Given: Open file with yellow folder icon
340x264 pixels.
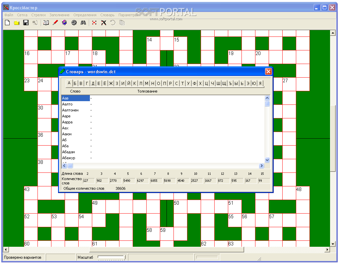Looking at the screenshot, I should click(x=17, y=23).
